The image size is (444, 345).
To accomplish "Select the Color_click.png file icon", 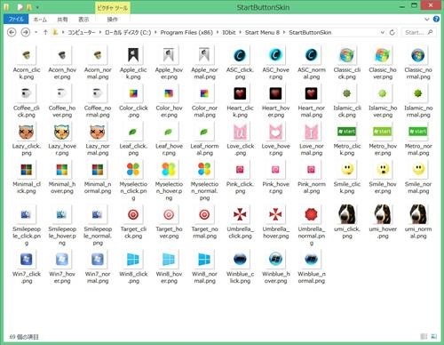I will coord(133,93).
